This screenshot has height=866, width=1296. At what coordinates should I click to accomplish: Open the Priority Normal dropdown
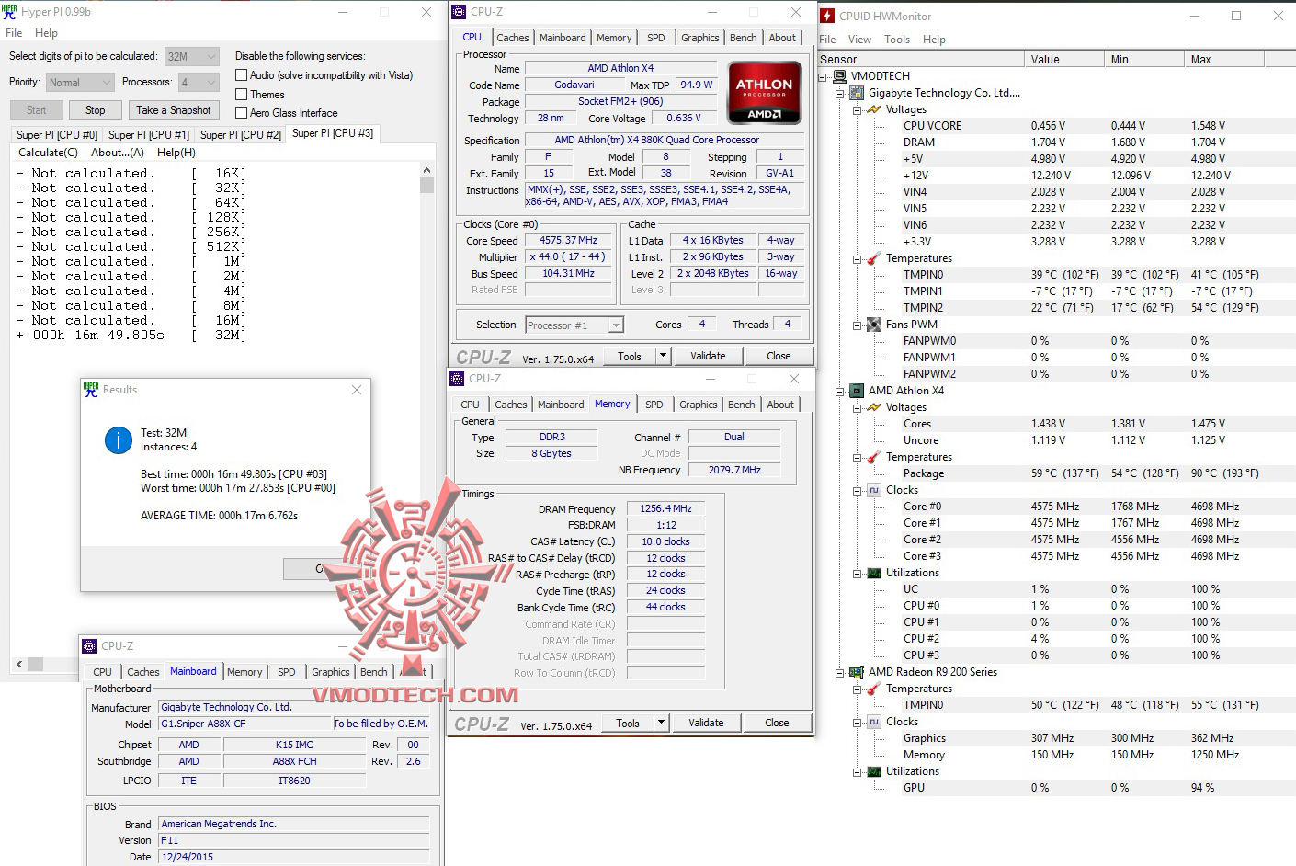pos(80,83)
